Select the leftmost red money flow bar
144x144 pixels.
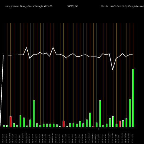11,122
